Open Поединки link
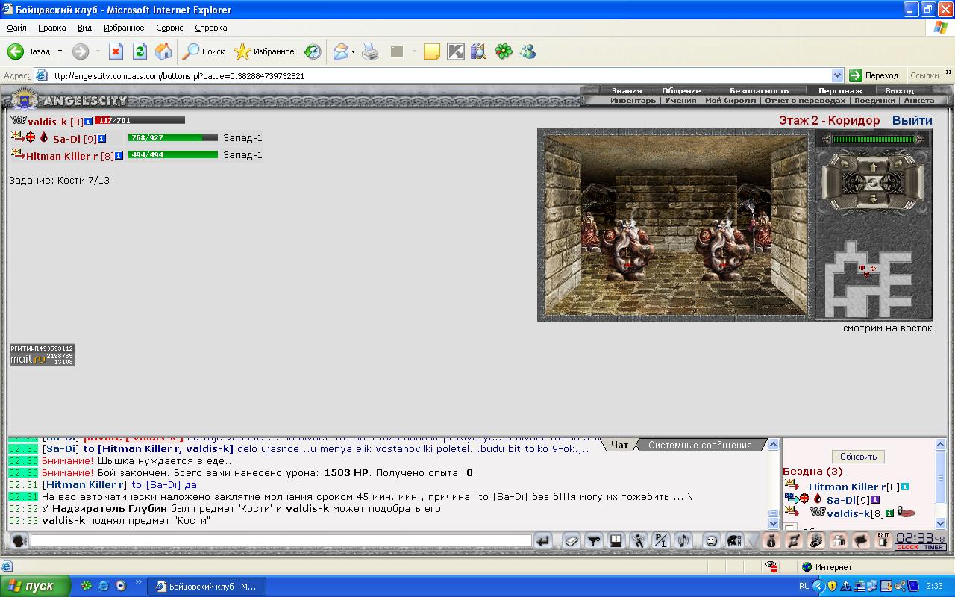The width and height of the screenshot is (955, 597). pos(874,100)
